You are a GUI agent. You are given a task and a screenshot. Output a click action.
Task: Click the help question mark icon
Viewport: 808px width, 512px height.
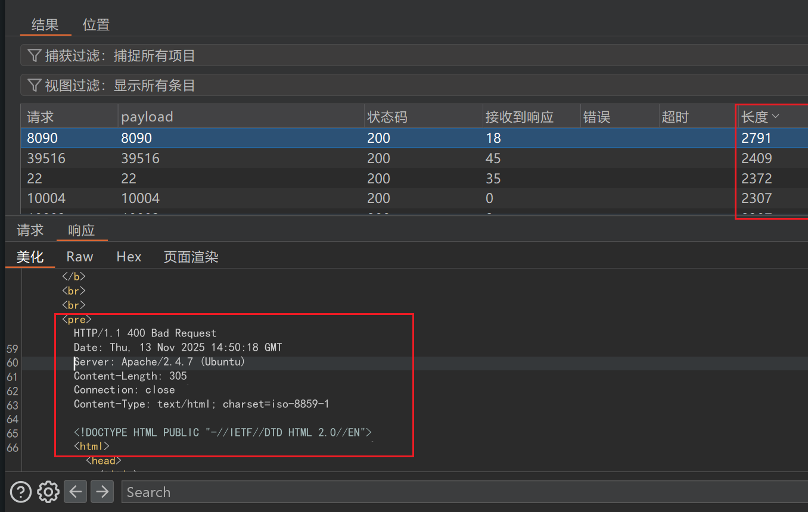(21, 492)
